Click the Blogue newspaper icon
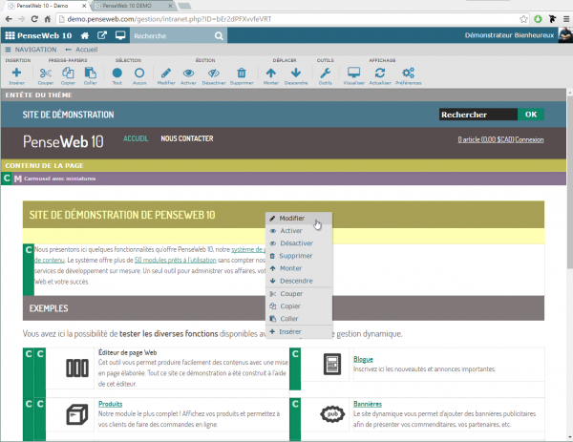Screen dimensions: 573x442 (332, 364)
